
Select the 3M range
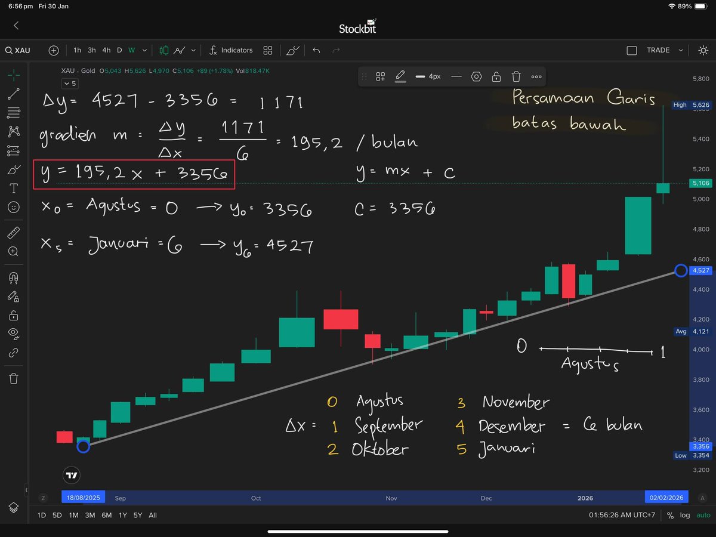coord(89,515)
